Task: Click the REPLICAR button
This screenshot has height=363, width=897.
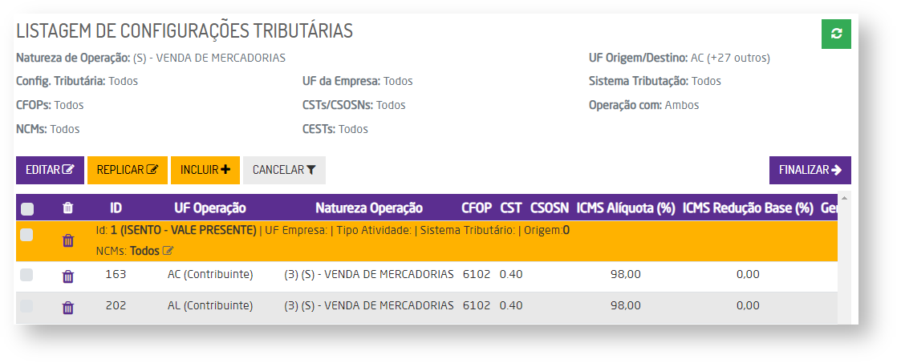Action: coord(127,170)
